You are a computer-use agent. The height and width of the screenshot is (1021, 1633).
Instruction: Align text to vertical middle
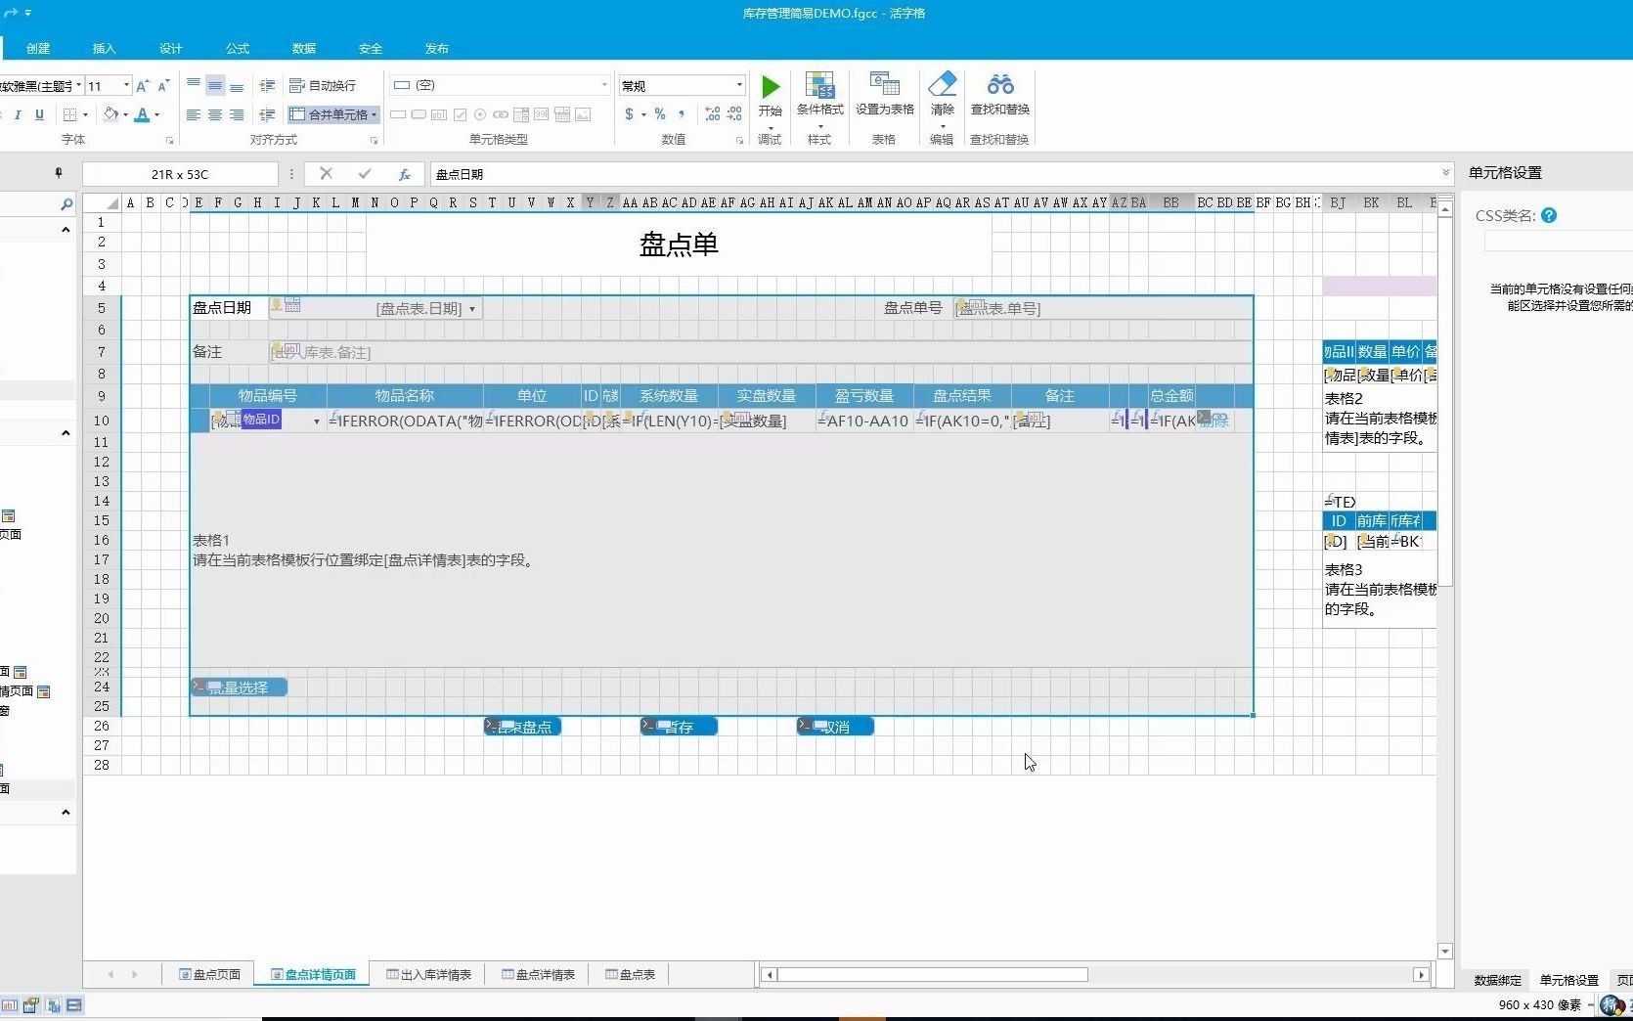point(215,85)
